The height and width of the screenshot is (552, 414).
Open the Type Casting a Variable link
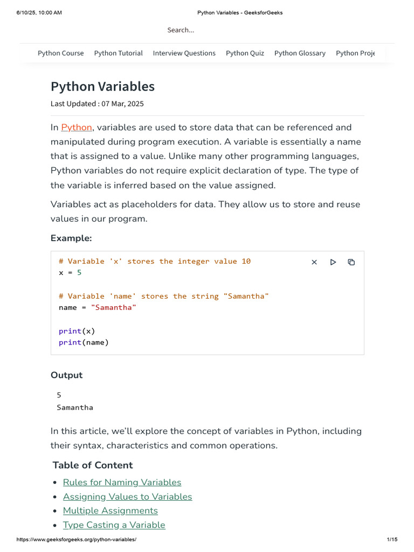click(114, 525)
